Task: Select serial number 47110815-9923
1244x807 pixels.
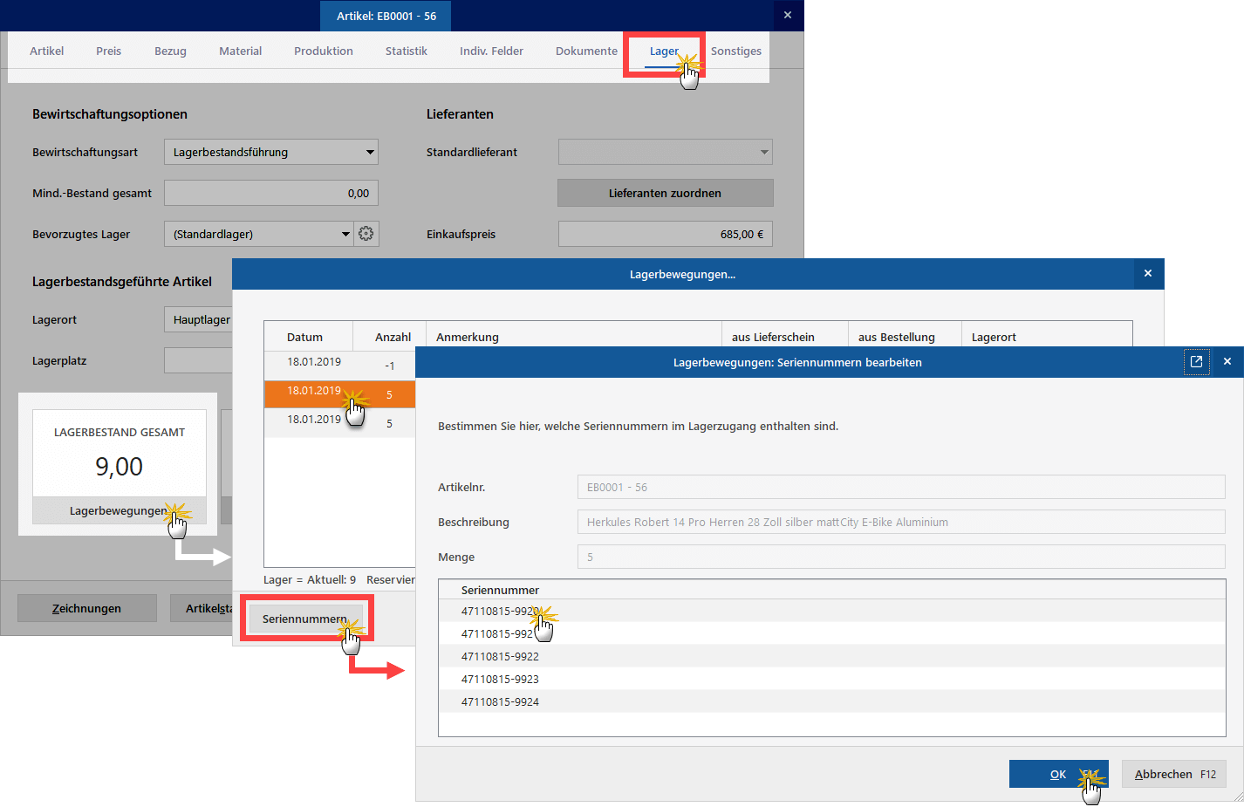Action: pyautogui.click(x=832, y=679)
